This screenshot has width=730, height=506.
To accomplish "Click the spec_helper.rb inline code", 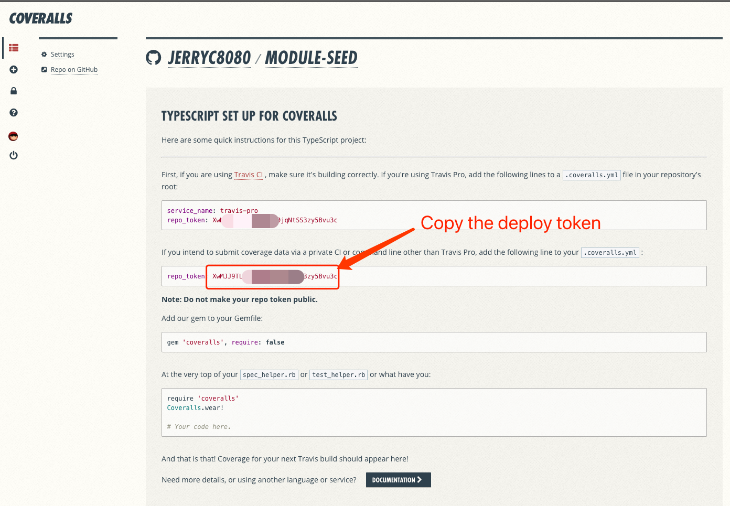I will [269, 375].
